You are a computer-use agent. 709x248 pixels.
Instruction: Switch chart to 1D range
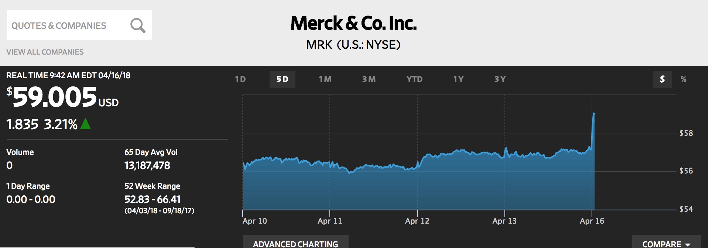240,79
